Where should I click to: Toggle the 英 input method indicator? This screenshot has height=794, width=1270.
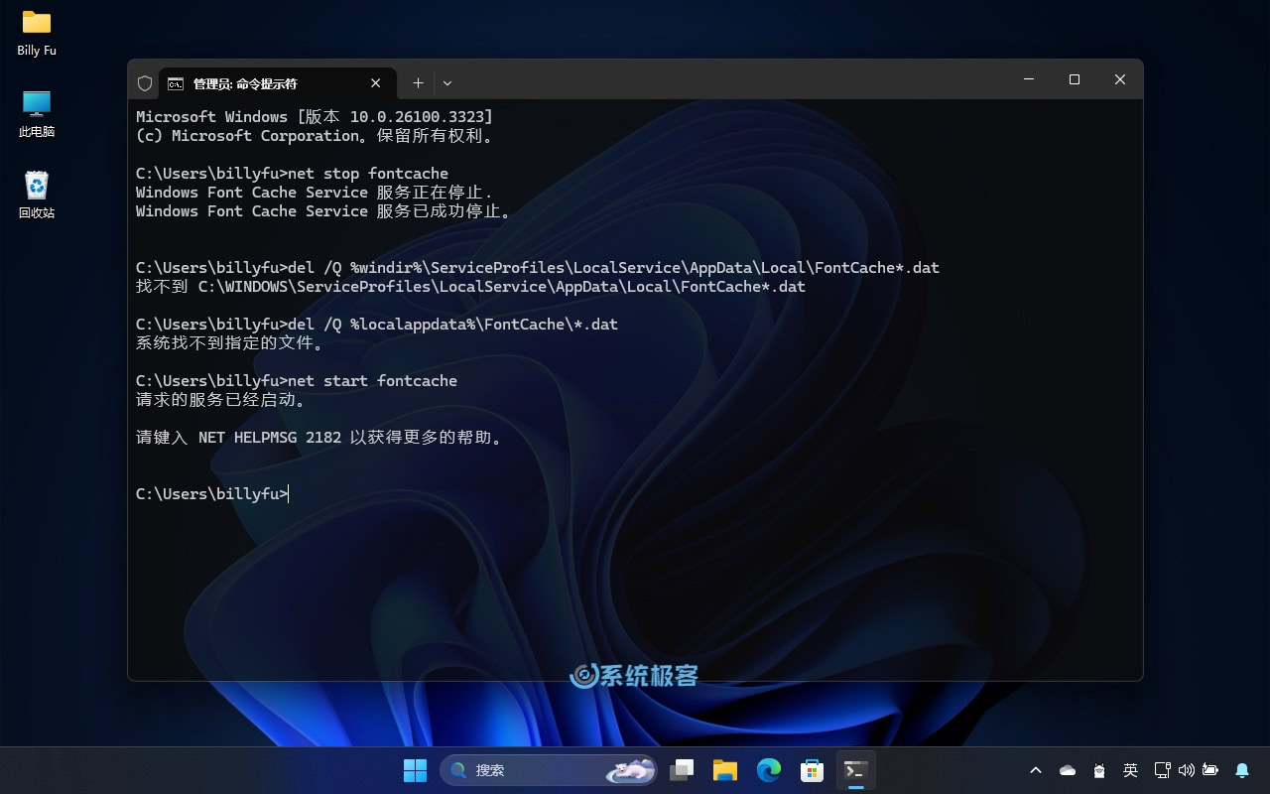pyautogui.click(x=1130, y=770)
